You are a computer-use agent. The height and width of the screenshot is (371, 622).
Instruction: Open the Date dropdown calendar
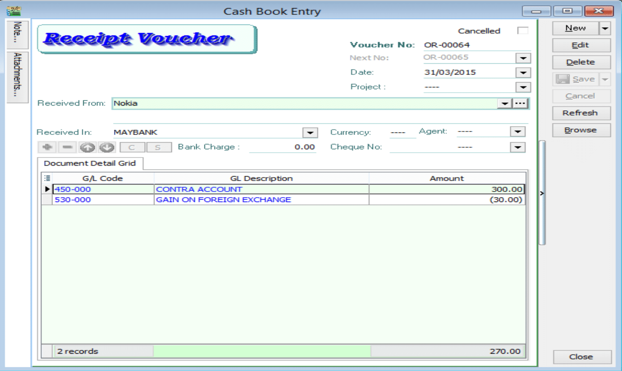click(x=522, y=72)
